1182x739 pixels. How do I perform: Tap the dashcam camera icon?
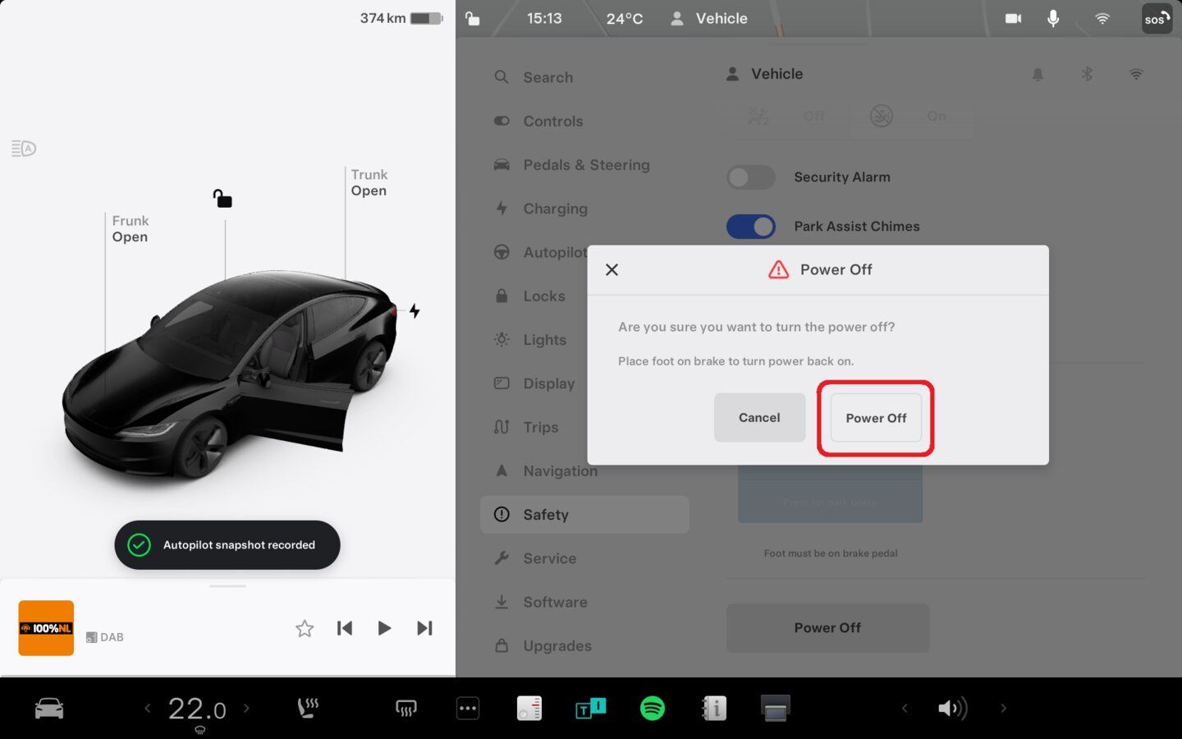[x=1013, y=18]
